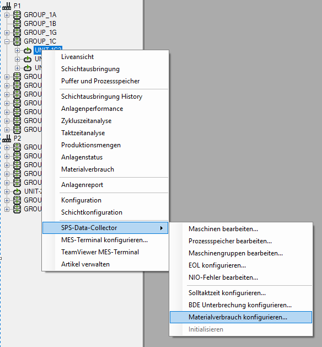Click the GROUP_1G group icon
This screenshot has height=347, width=322.
pos(17,33)
